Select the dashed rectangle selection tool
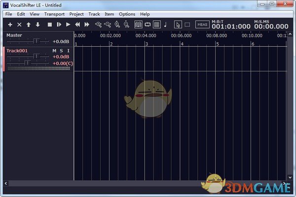This screenshot has height=197, width=296. point(187,25)
